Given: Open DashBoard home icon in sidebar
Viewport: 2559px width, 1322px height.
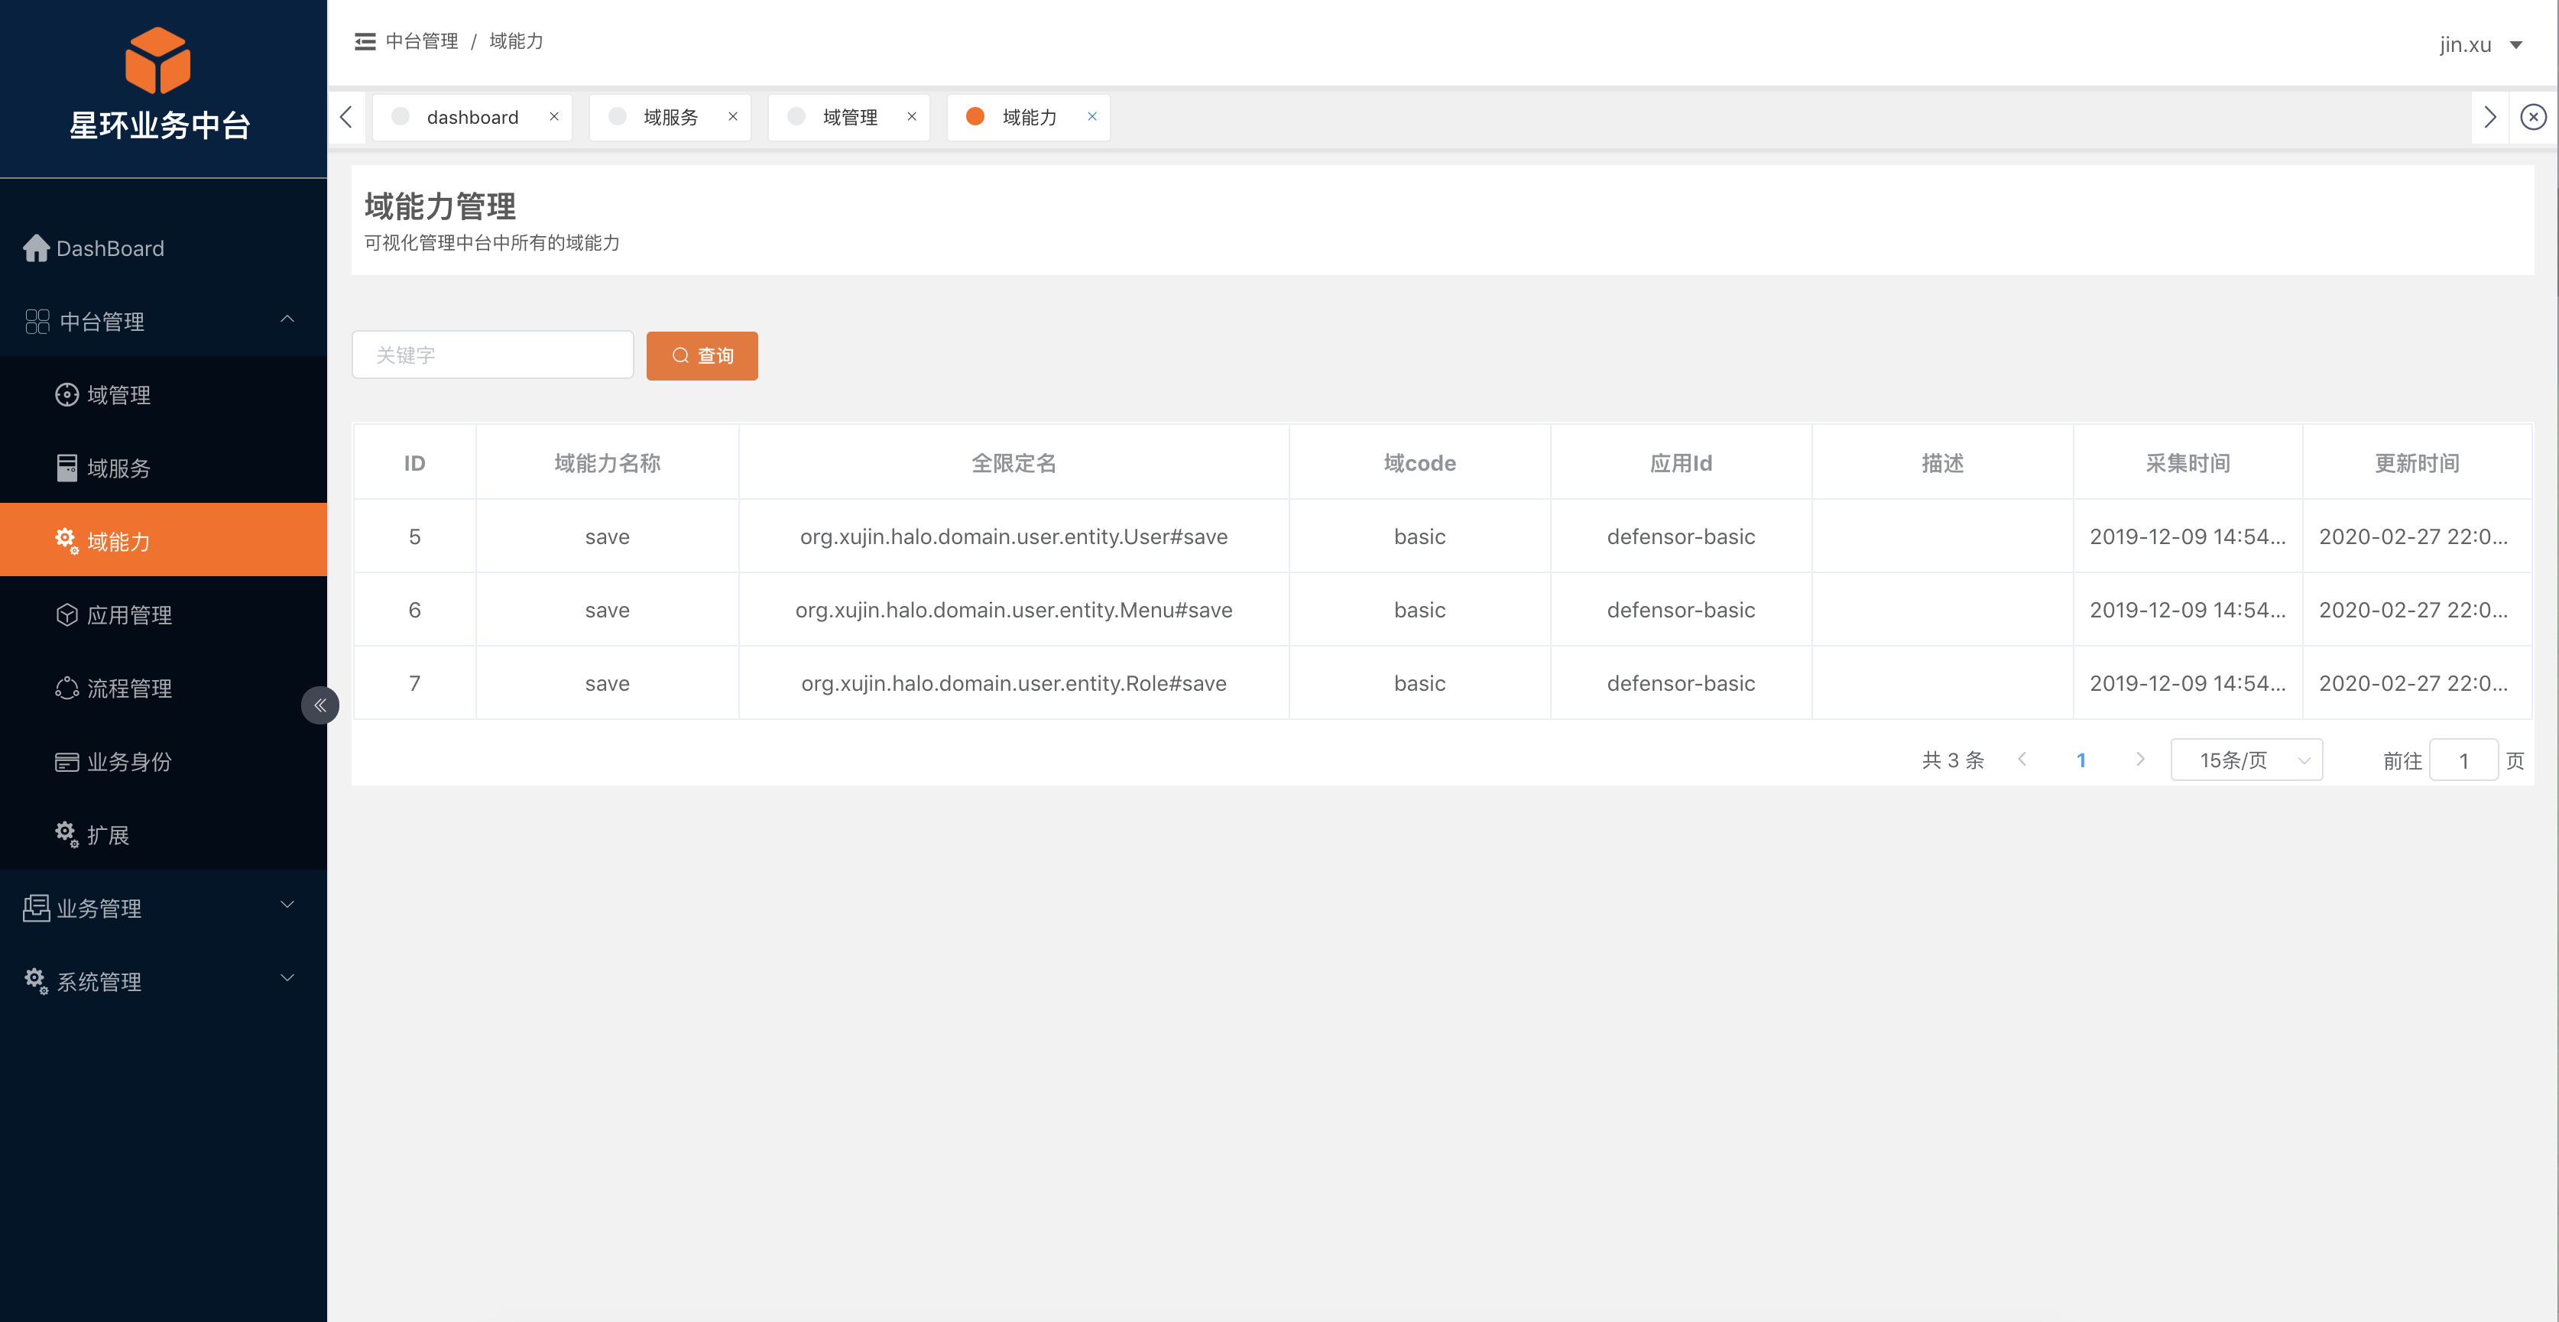Looking at the screenshot, I should click(x=37, y=248).
